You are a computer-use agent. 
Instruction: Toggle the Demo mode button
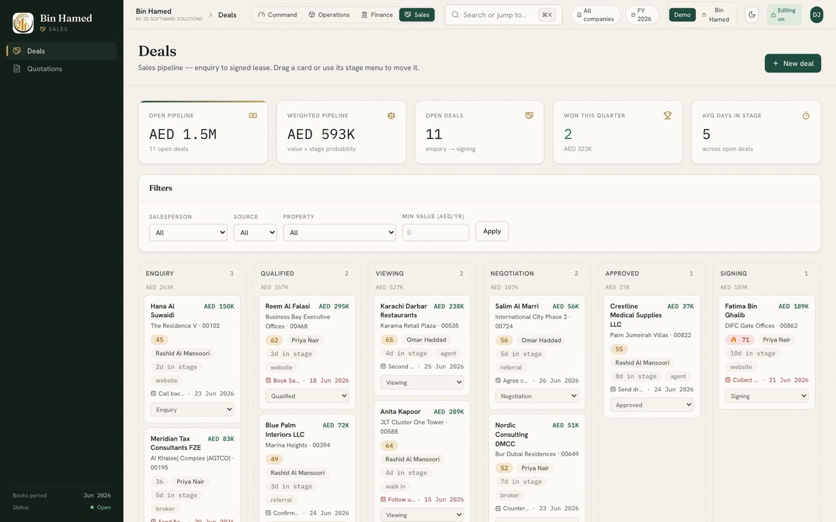tap(682, 15)
